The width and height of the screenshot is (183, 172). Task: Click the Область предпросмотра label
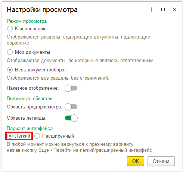pyautogui.click(x=34, y=107)
